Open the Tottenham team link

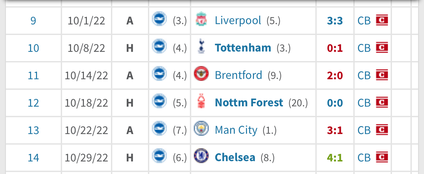[243, 48]
